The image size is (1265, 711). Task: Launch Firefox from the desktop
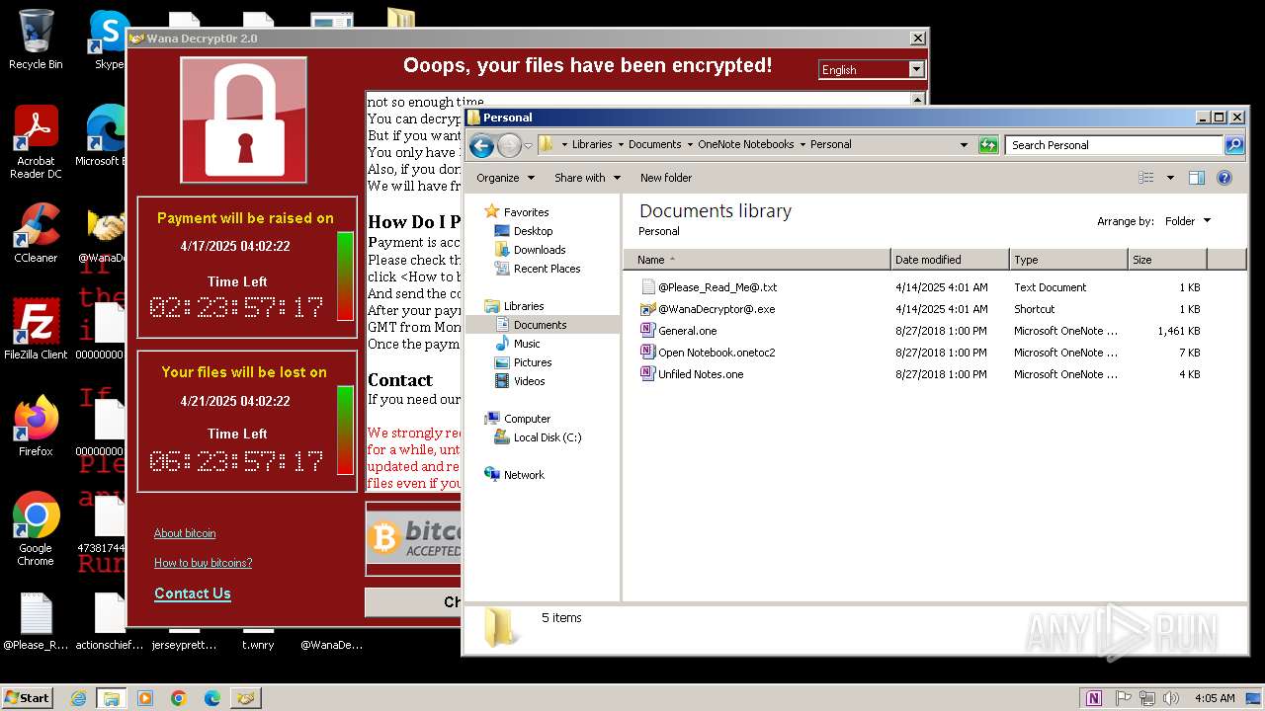pyautogui.click(x=36, y=427)
